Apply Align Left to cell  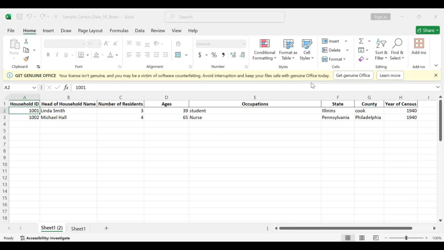point(129,55)
